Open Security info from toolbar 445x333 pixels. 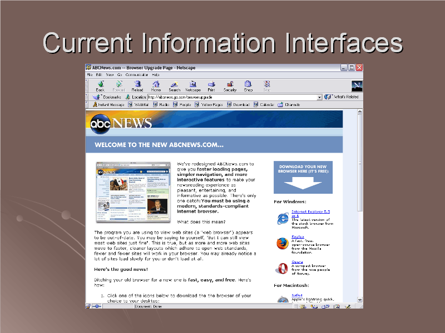click(230, 86)
